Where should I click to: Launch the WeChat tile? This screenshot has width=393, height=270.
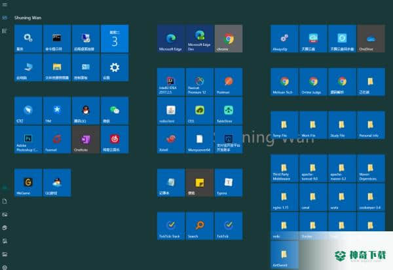[x=115, y=111]
